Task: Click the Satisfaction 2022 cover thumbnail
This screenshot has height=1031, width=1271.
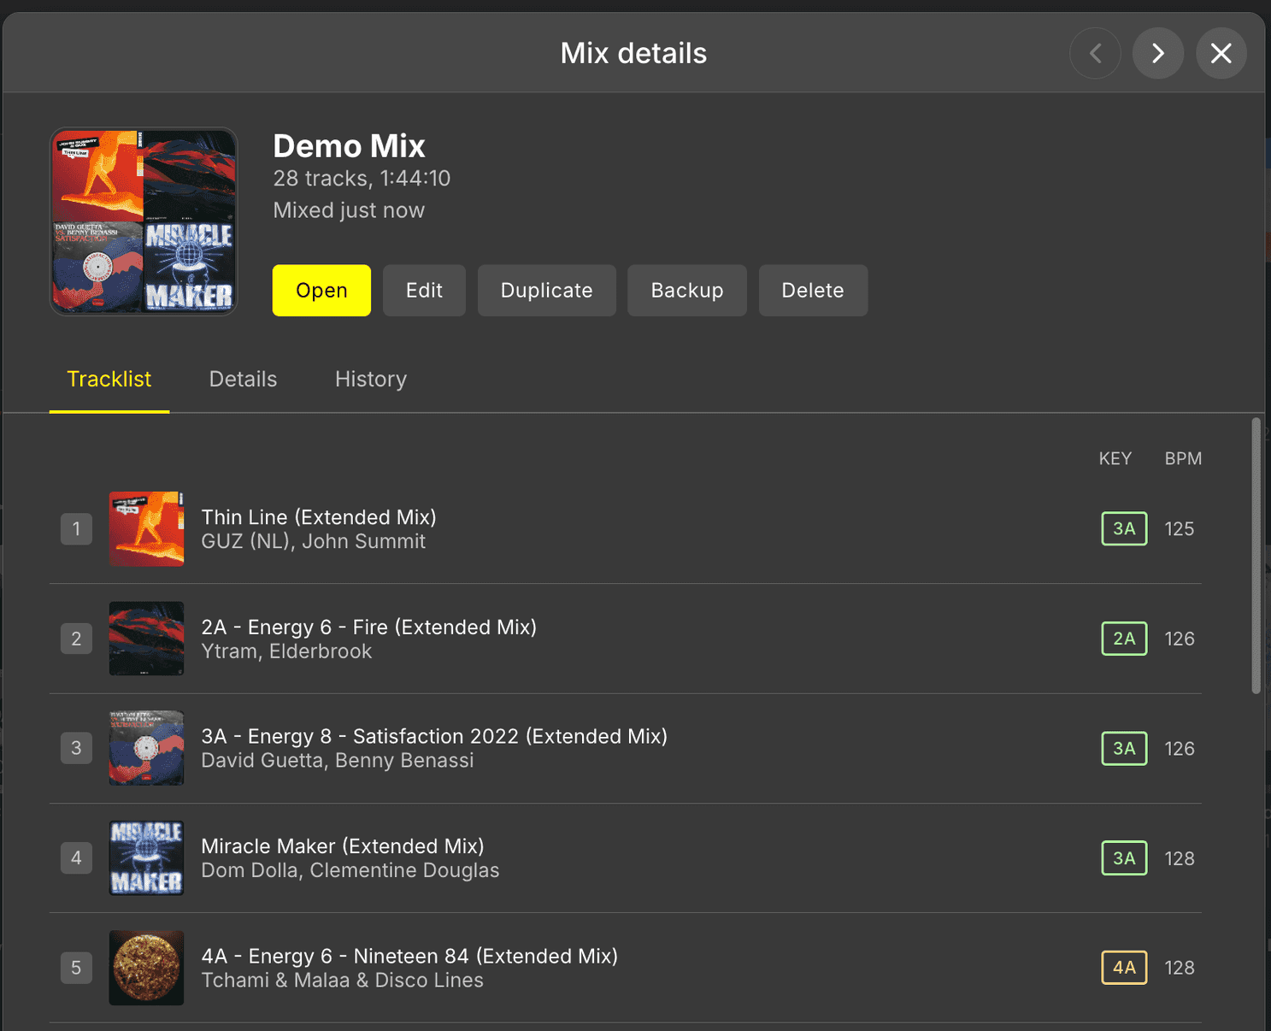Action: pyautogui.click(x=146, y=748)
